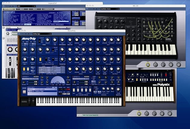This screenshot has width=190, height=129.
Task: Click the MonoPoly Master Volume knob
Action: point(118,89)
